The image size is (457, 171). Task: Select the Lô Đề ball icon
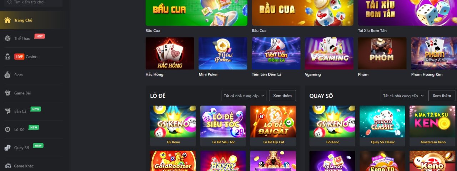tap(7, 129)
